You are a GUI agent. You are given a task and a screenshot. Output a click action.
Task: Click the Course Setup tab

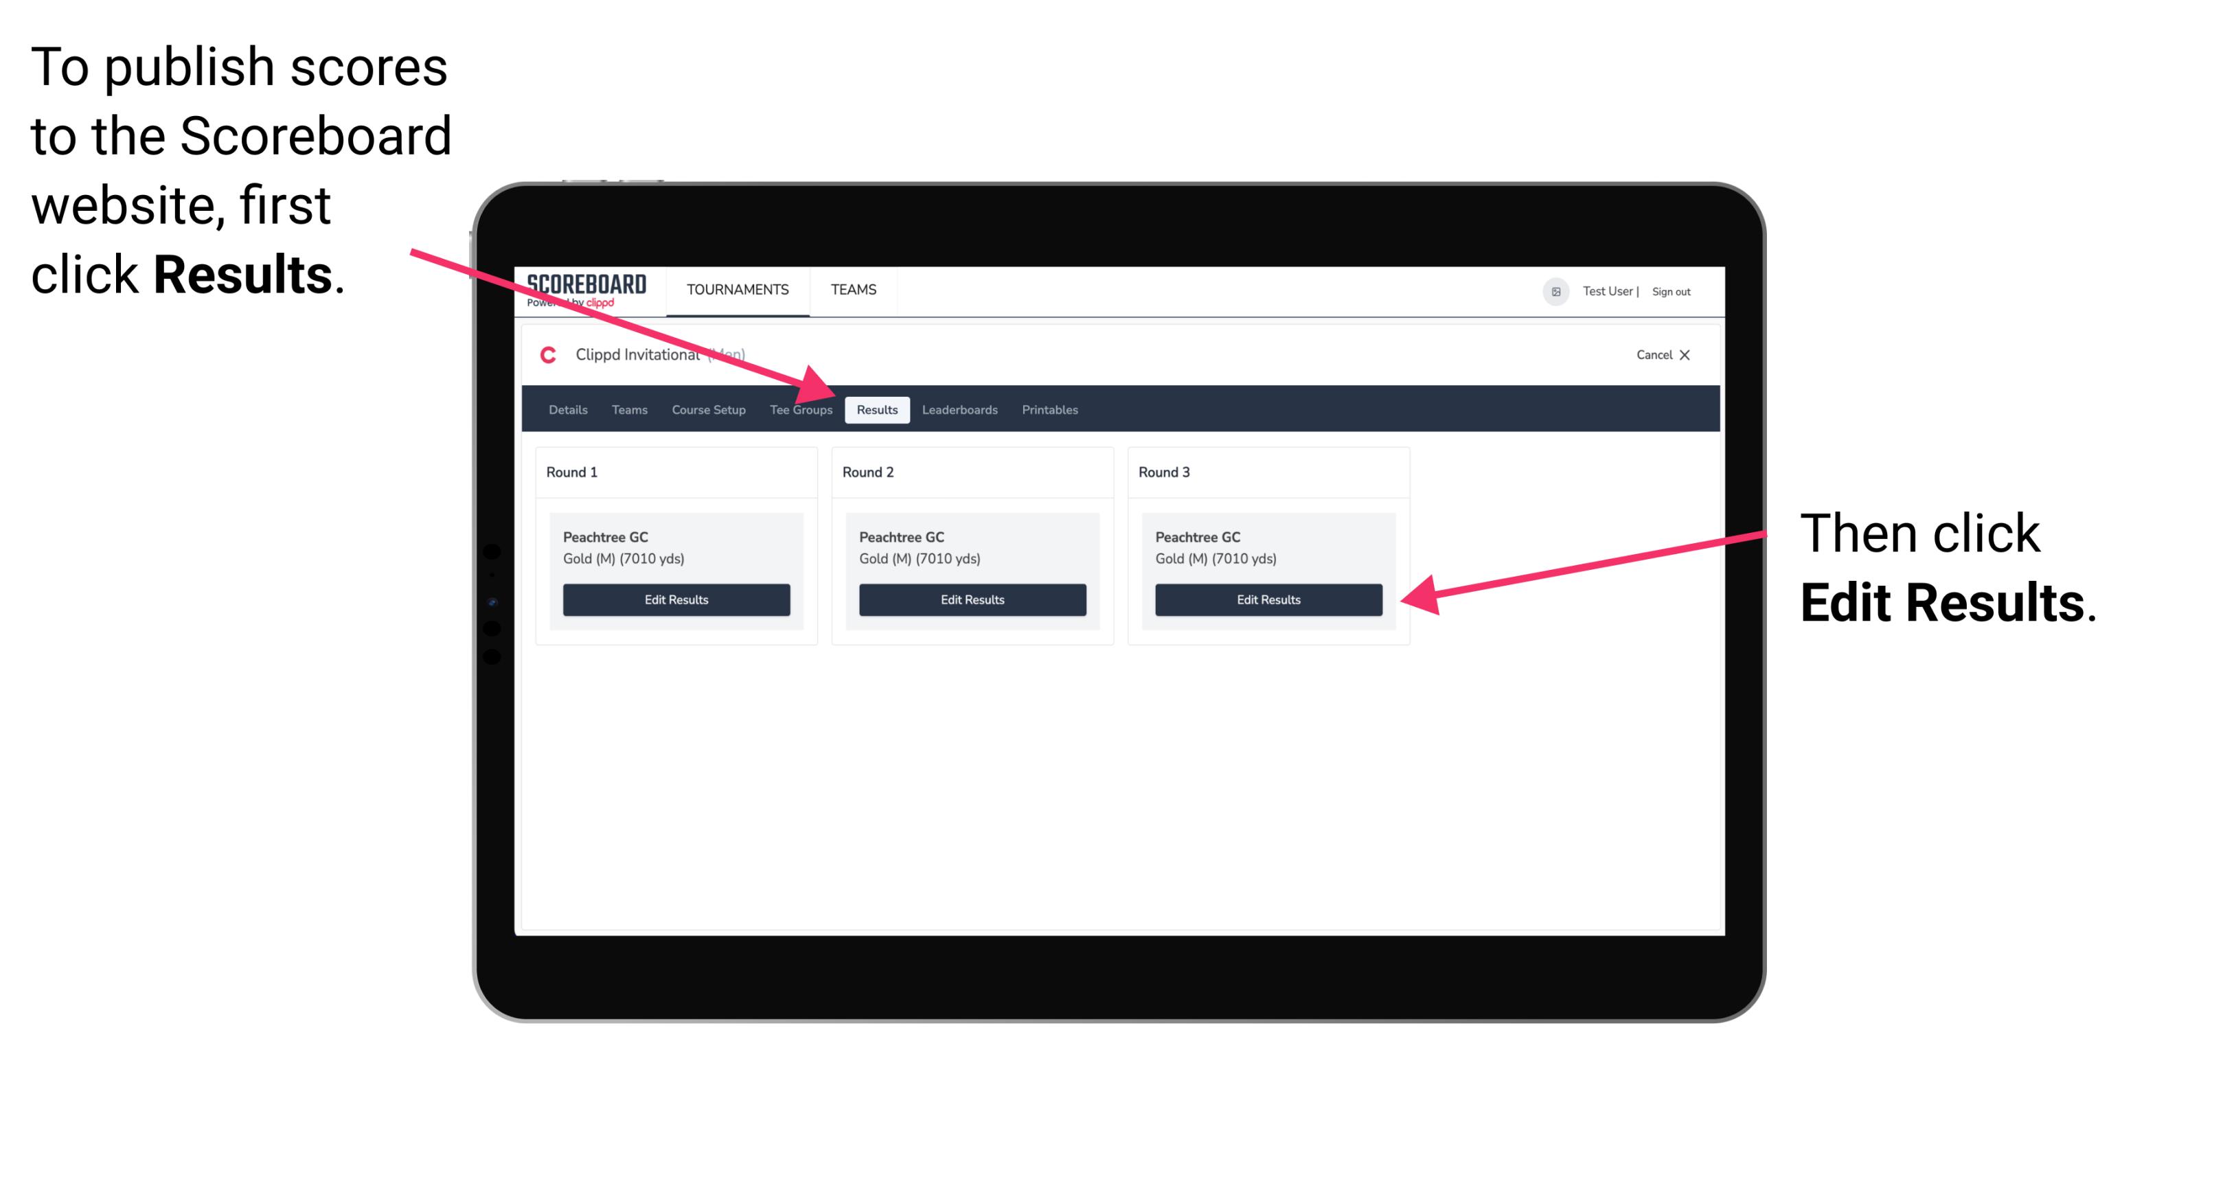pos(708,409)
